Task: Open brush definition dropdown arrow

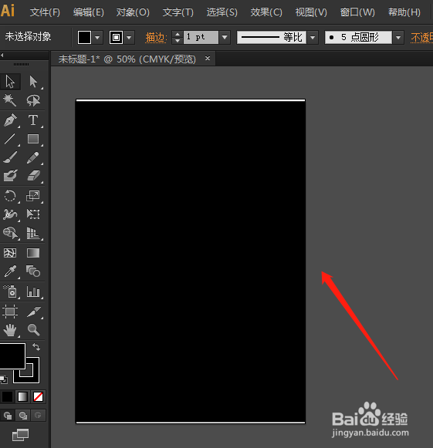Action: [x=398, y=38]
